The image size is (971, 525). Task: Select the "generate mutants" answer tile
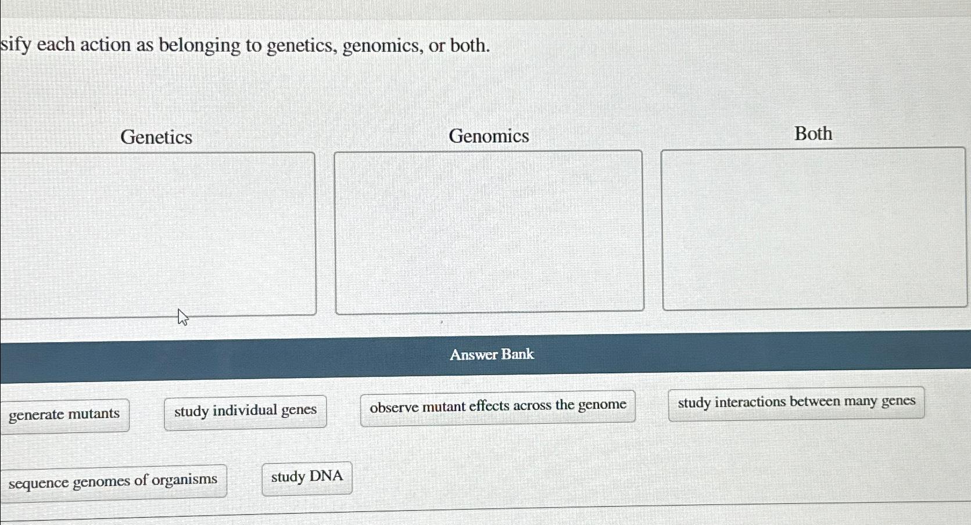[65, 414]
